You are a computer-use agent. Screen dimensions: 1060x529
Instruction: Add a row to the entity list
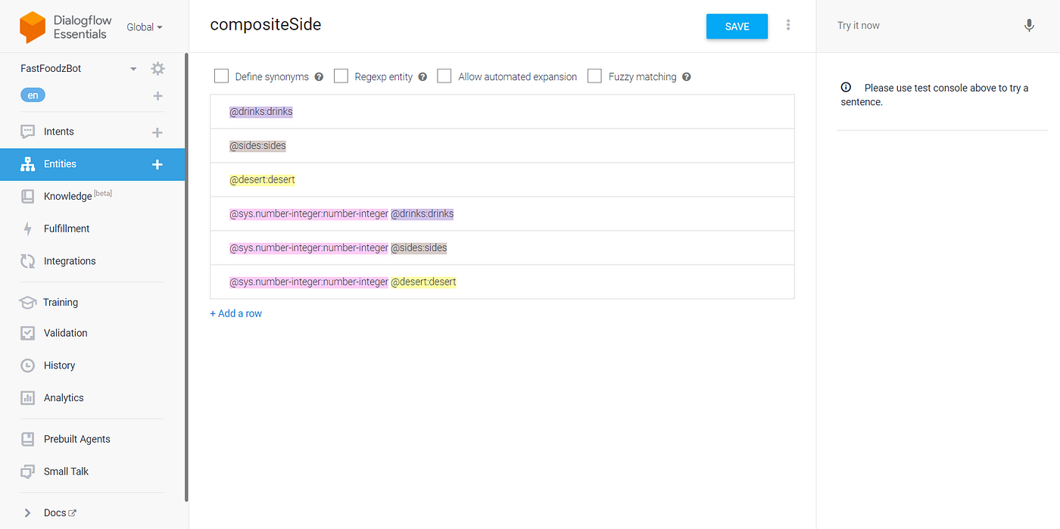click(235, 313)
